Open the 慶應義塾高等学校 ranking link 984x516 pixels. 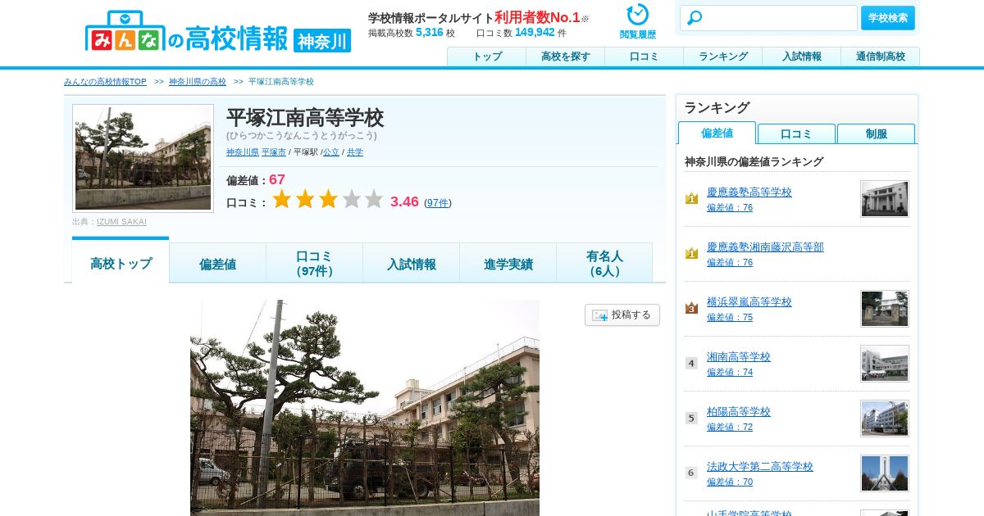(749, 192)
